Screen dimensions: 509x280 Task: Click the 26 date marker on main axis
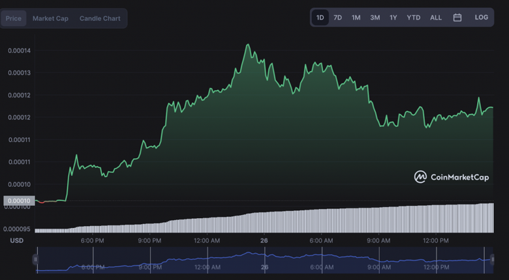click(264, 240)
